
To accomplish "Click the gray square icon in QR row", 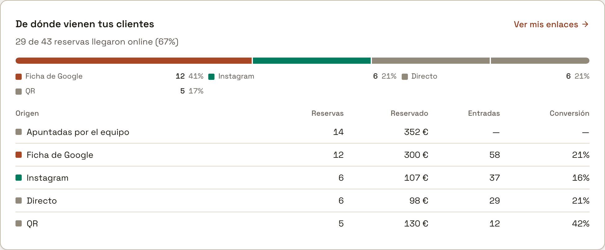I will coord(19,223).
